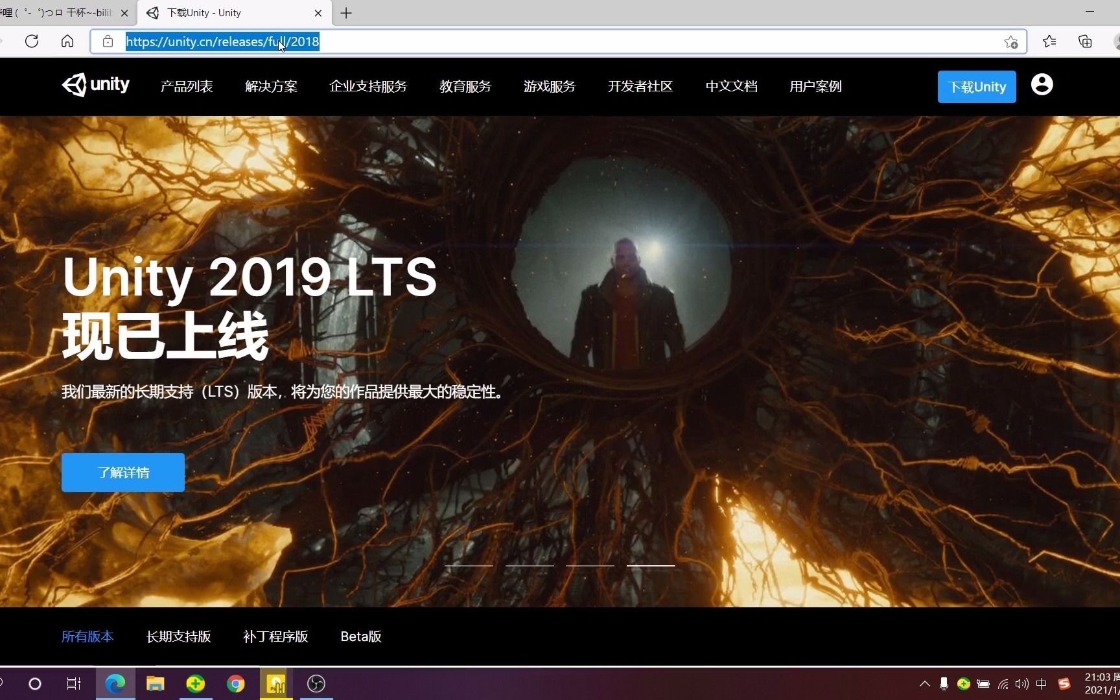This screenshot has height=700, width=1120.
Task: Close the 下载Unity - Unity tab
Action: [318, 13]
